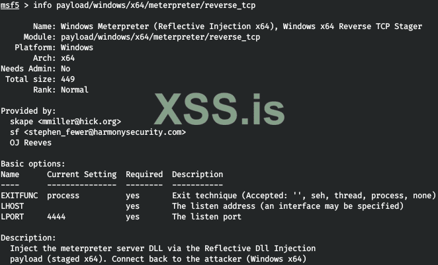Click the Needs Admin value No
Viewport: 438px width, 265px height.
[x=66, y=69]
